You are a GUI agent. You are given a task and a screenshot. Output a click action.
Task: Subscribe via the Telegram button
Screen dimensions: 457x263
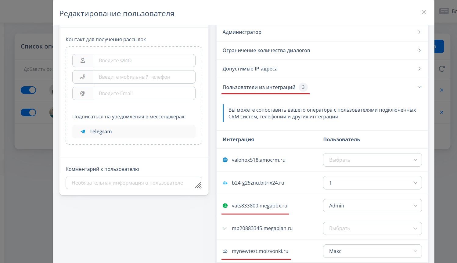tap(134, 131)
